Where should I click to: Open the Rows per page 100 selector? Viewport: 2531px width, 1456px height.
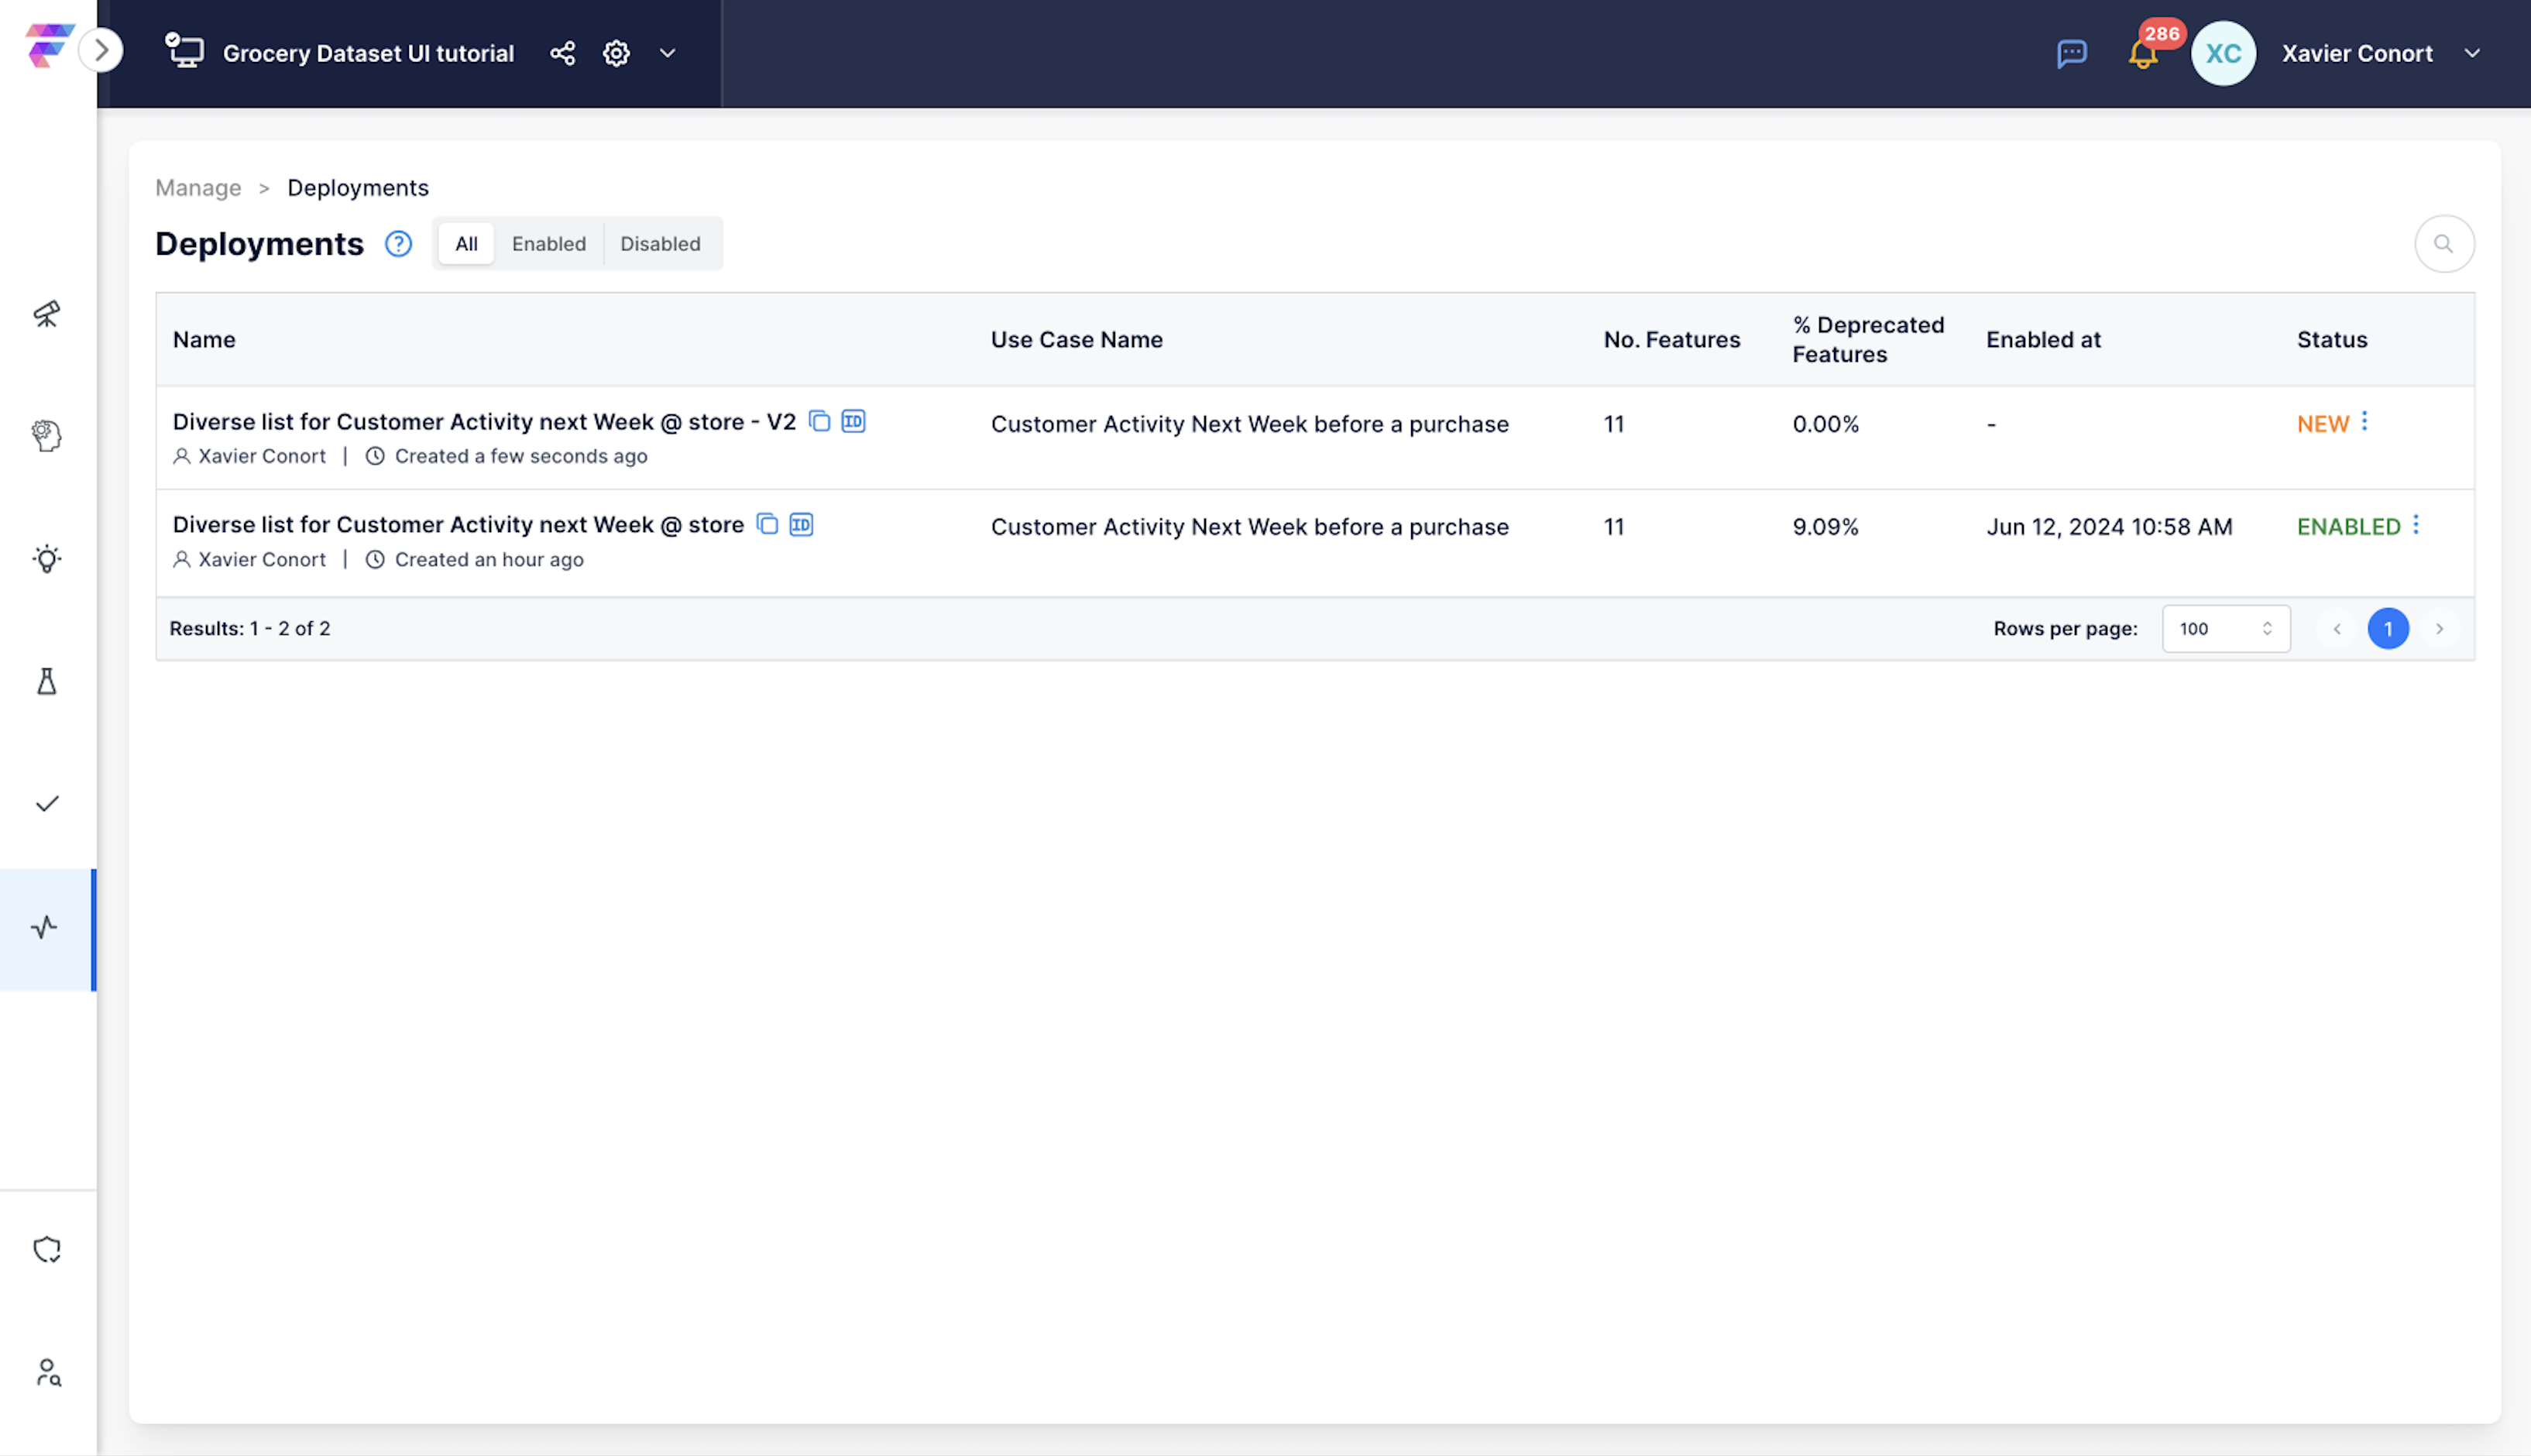pos(2226,629)
